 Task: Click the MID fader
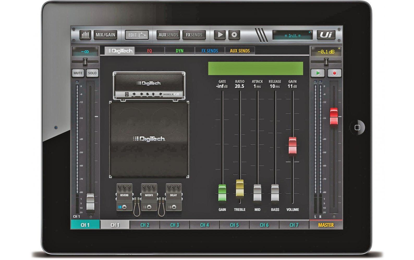click(x=257, y=193)
